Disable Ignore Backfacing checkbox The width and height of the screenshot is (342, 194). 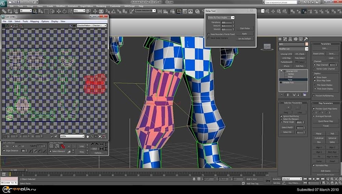281,116
